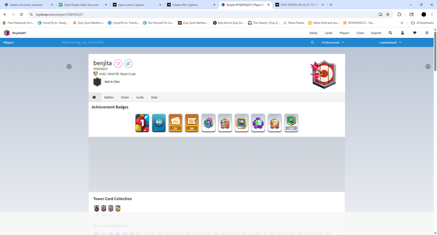Open Decks in the top site menu
Viewport: 437px width, 235px height.
313,33
